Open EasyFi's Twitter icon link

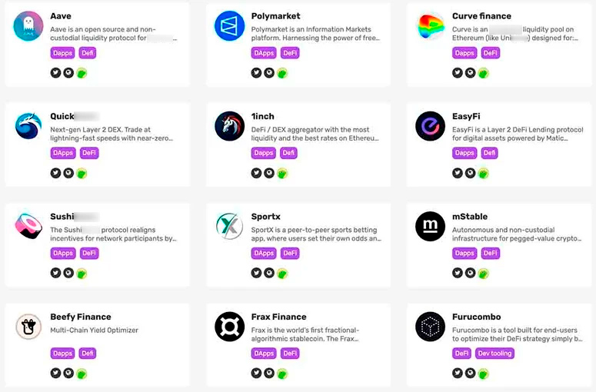coord(457,173)
